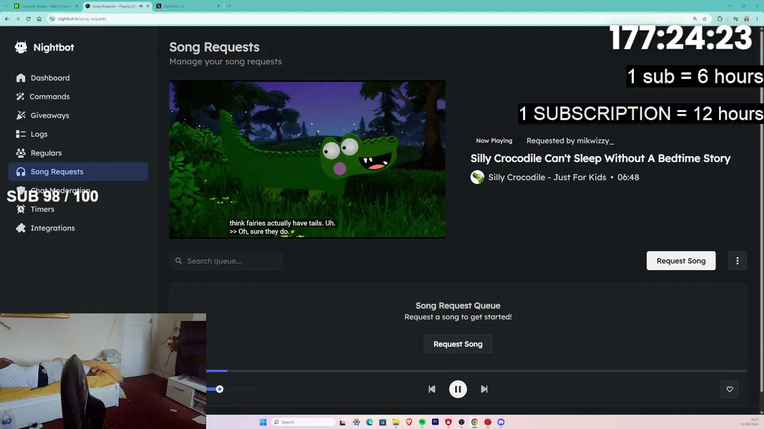Click in the Search queue field
The width and height of the screenshot is (764, 429).
[x=226, y=261]
